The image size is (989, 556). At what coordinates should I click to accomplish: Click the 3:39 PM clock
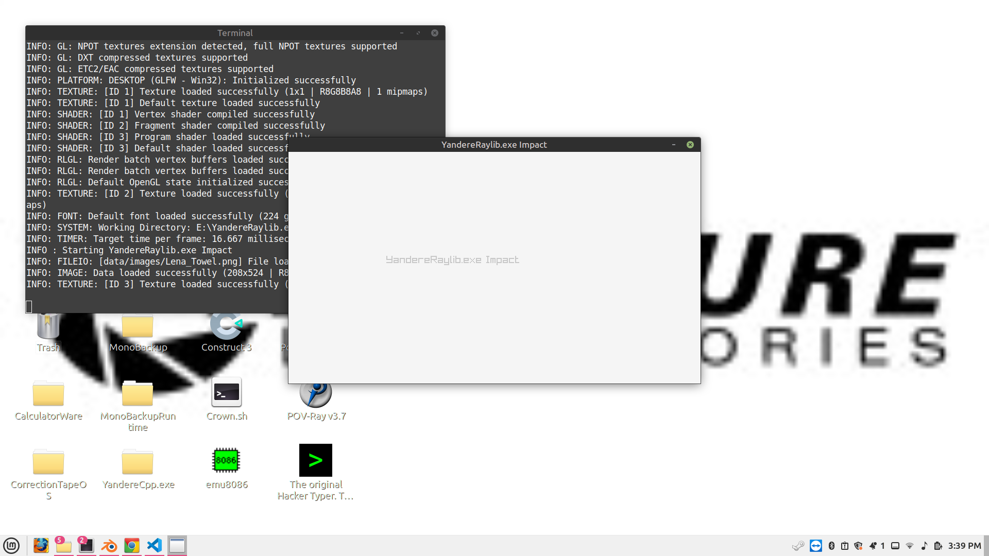[964, 546]
